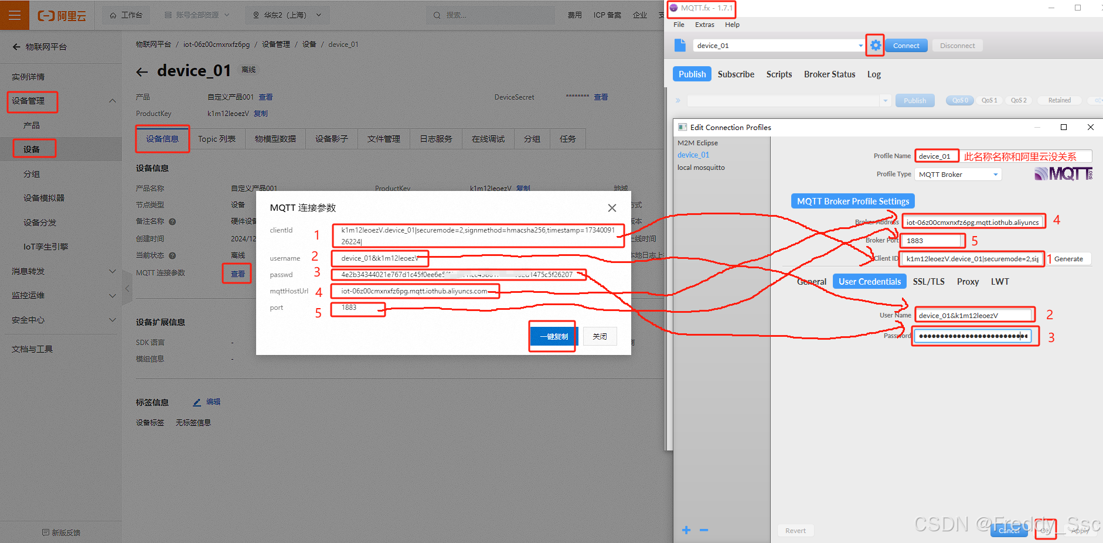Switch to the SSL/TLS settings tab

point(928,282)
